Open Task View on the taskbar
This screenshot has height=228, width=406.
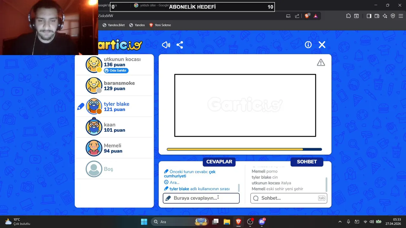click(x=215, y=222)
